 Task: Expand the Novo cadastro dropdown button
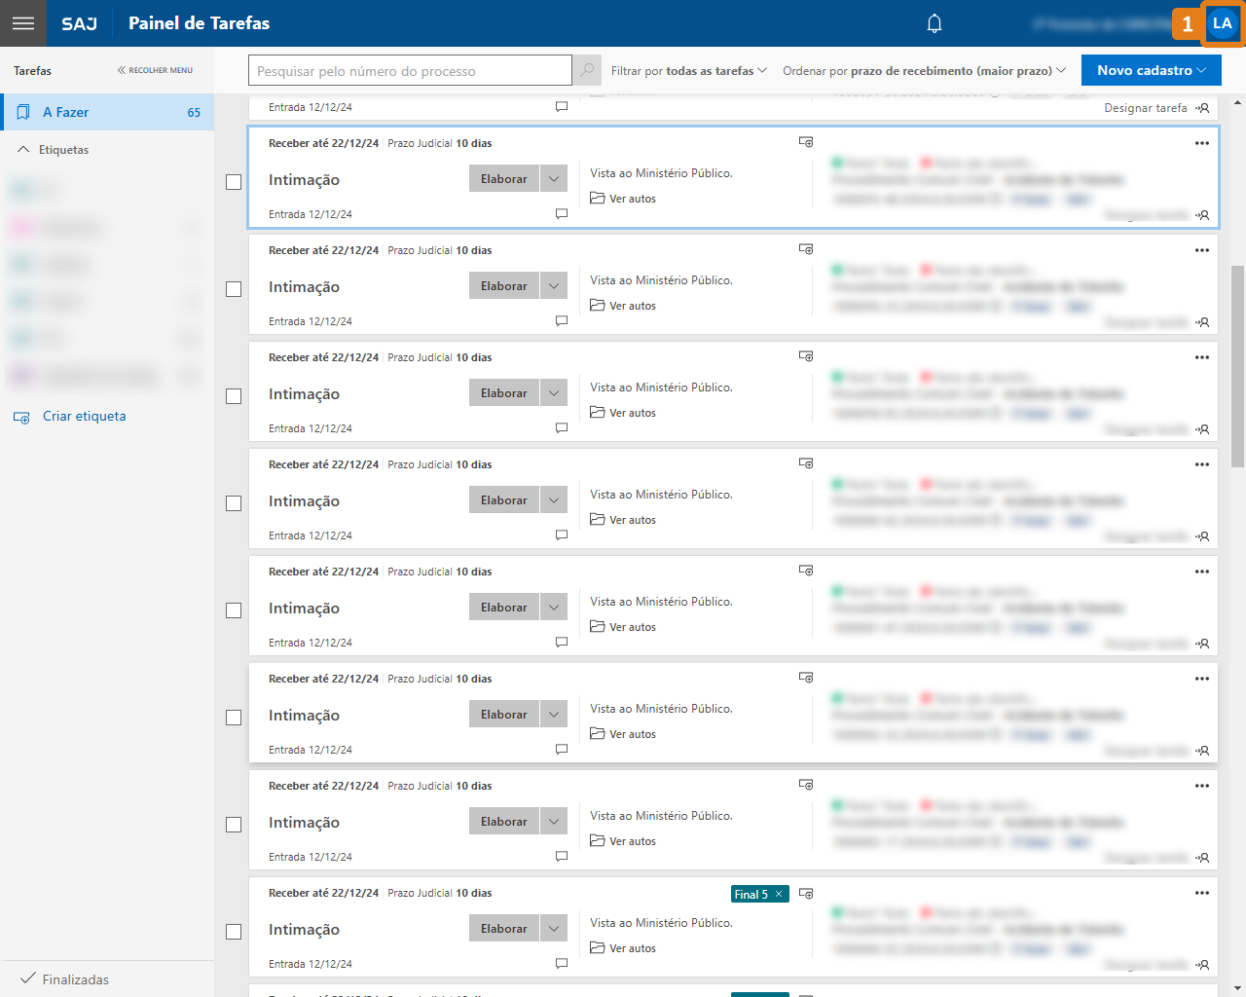tap(1151, 70)
